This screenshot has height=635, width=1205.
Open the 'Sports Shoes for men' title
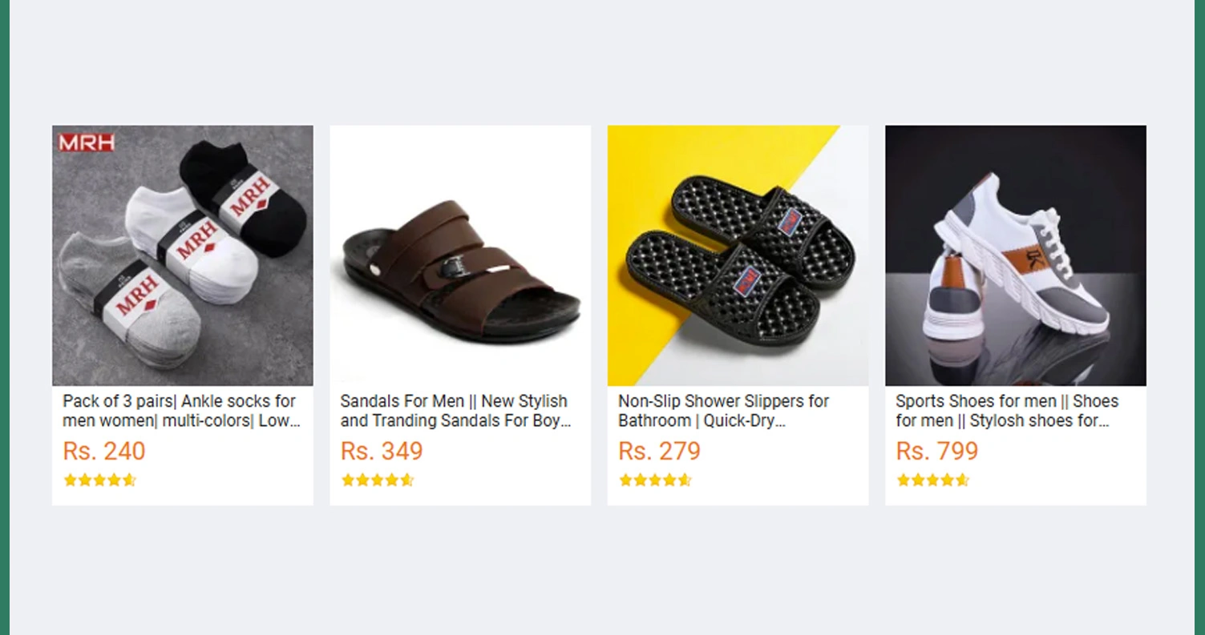(1007, 411)
